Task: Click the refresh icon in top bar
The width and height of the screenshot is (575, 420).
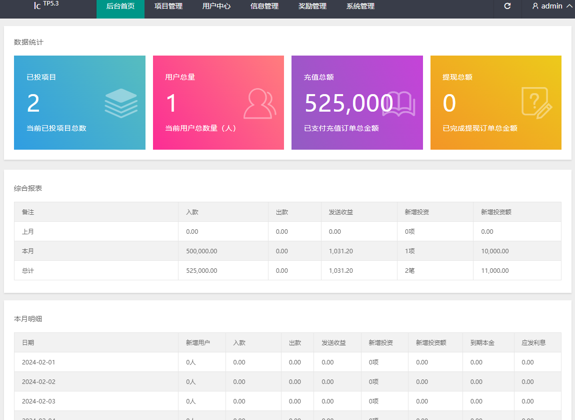Action: coord(507,6)
